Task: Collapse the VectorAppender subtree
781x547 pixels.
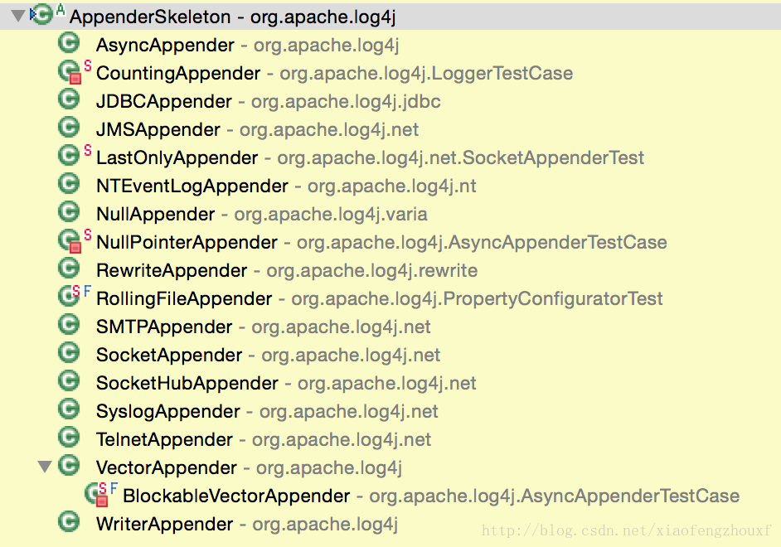Action: [45, 467]
